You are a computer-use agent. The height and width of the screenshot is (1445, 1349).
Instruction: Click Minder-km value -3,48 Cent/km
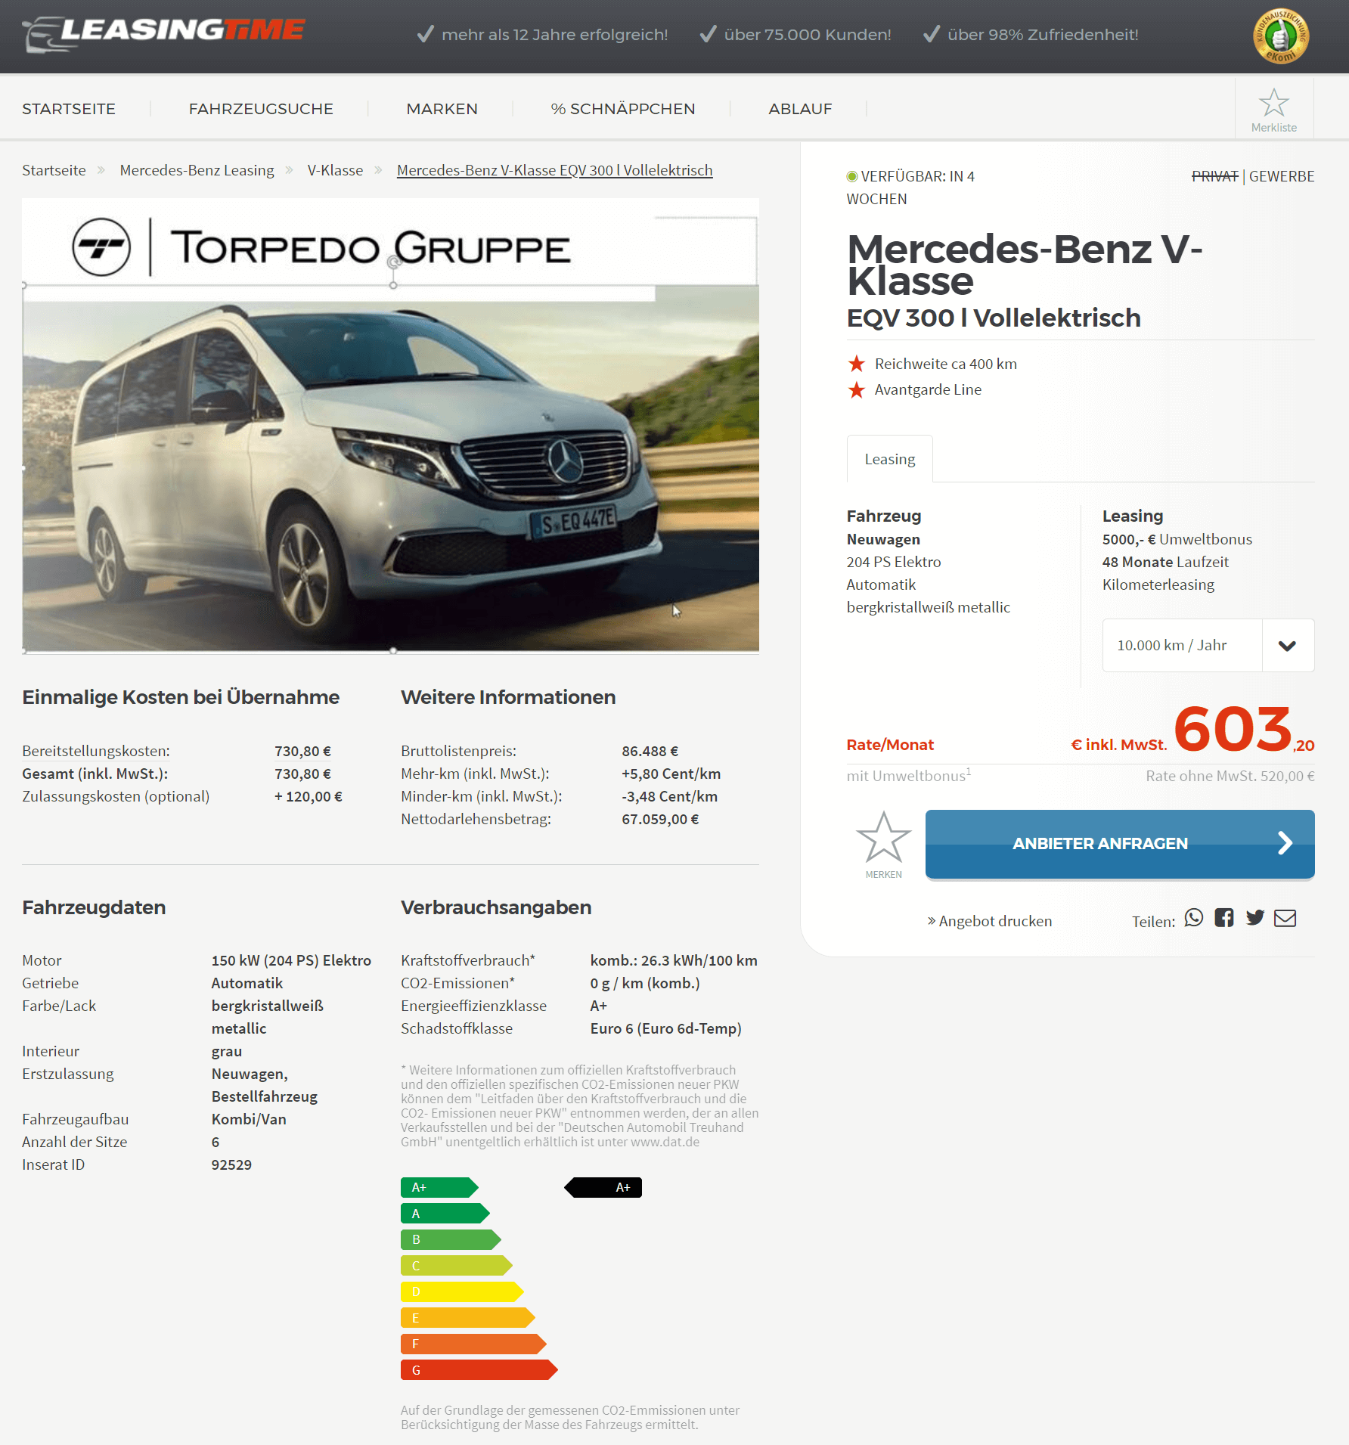[x=669, y=796]
